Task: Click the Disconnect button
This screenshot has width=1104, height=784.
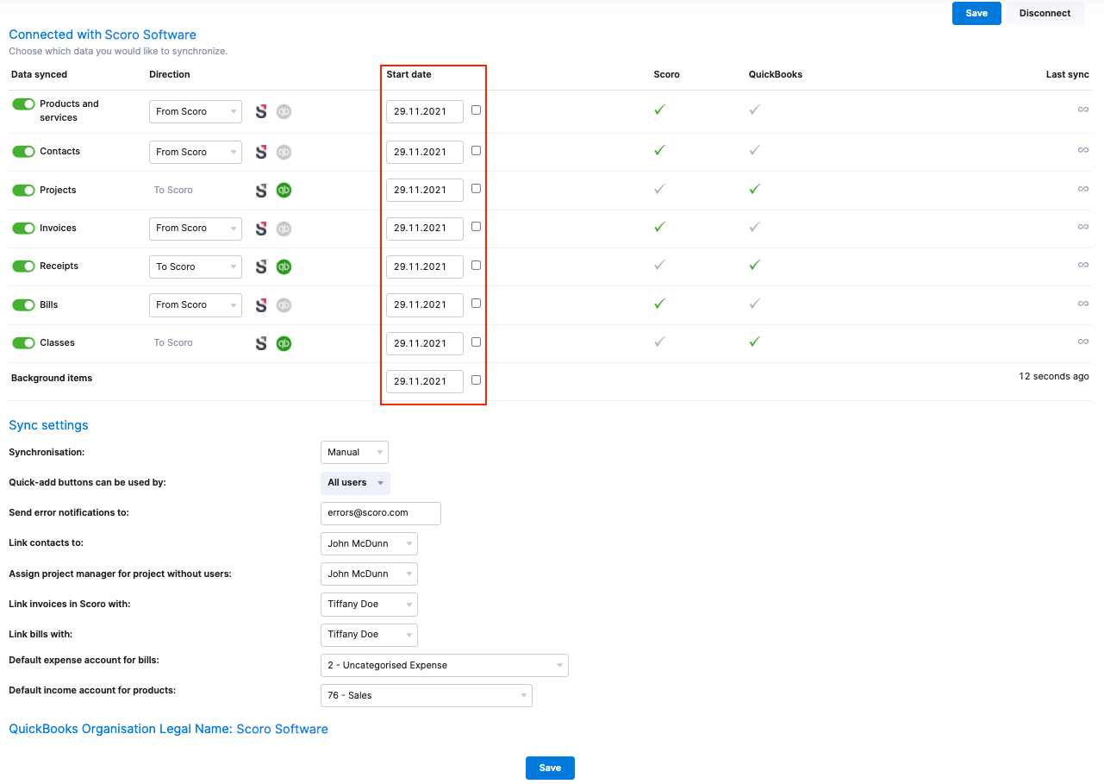Action: pyautogui.click(x=1044, y=13)
